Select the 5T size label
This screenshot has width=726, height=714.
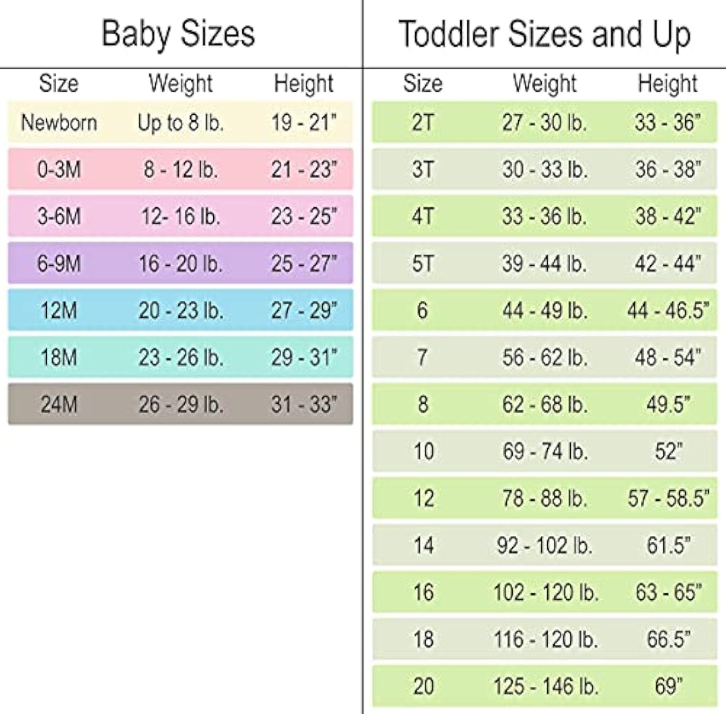[x=422, y=264]
